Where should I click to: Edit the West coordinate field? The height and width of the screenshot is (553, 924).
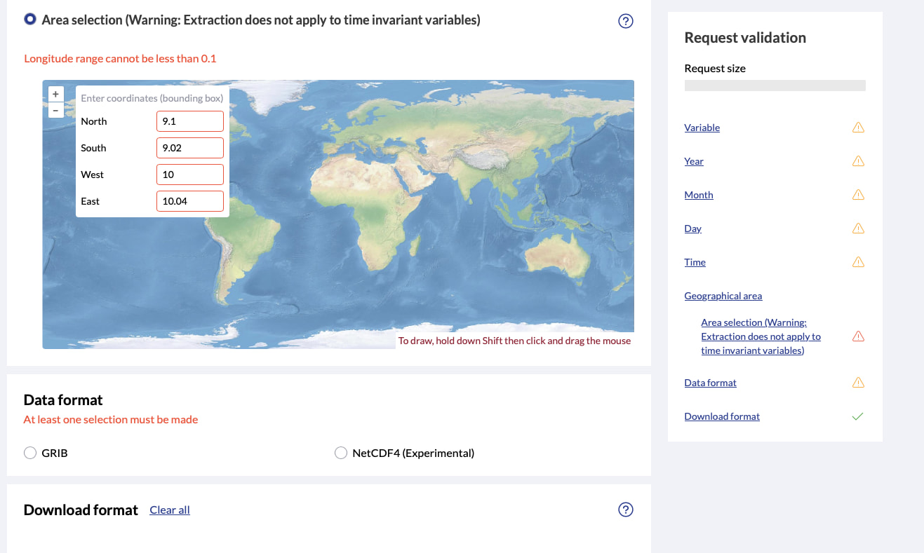190,175
